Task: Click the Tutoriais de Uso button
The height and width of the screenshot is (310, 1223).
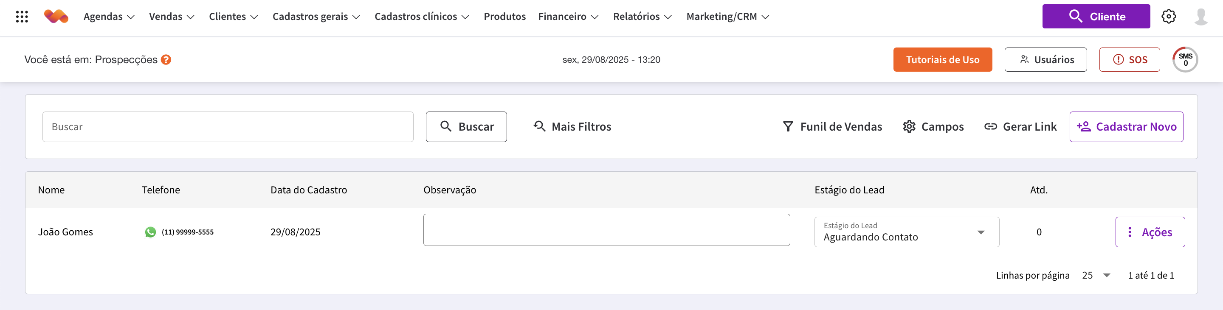Action: click(x=942, y=60)
